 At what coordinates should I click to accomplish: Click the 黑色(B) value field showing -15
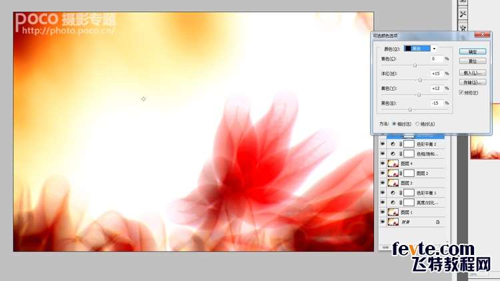pyautogui.click(x=437, y=103)
